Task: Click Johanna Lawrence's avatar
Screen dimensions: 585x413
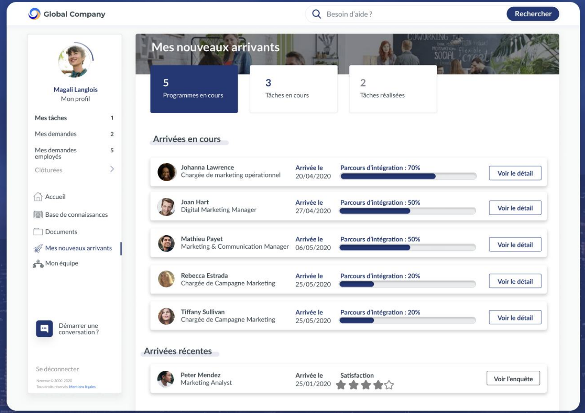Action: point(166,172)
